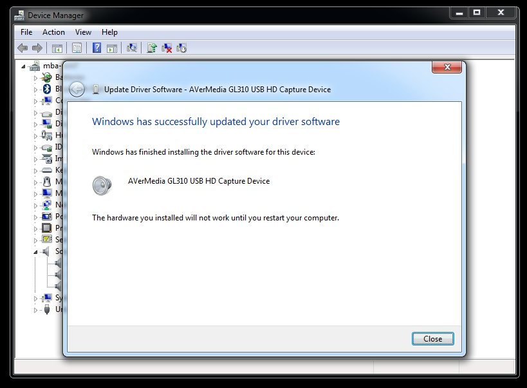The image size is (527, 388).
Task: Select the Universal Serial Bus plug icon
Action: click(x=47, y=309)
